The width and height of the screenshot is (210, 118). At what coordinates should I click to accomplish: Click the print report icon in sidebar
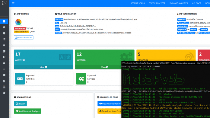(4, 87)
